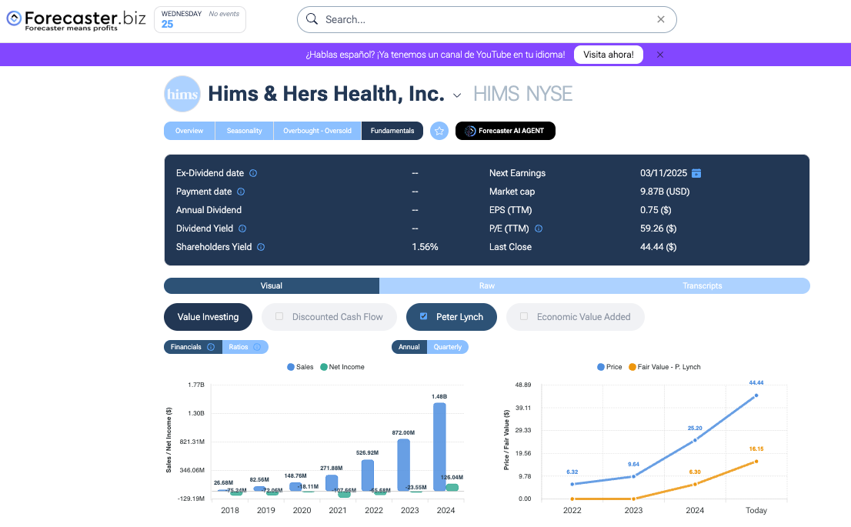Select the Quarterly period toggle
The width and height of the screenshot is (851, 527).
[x=447, y=347]
